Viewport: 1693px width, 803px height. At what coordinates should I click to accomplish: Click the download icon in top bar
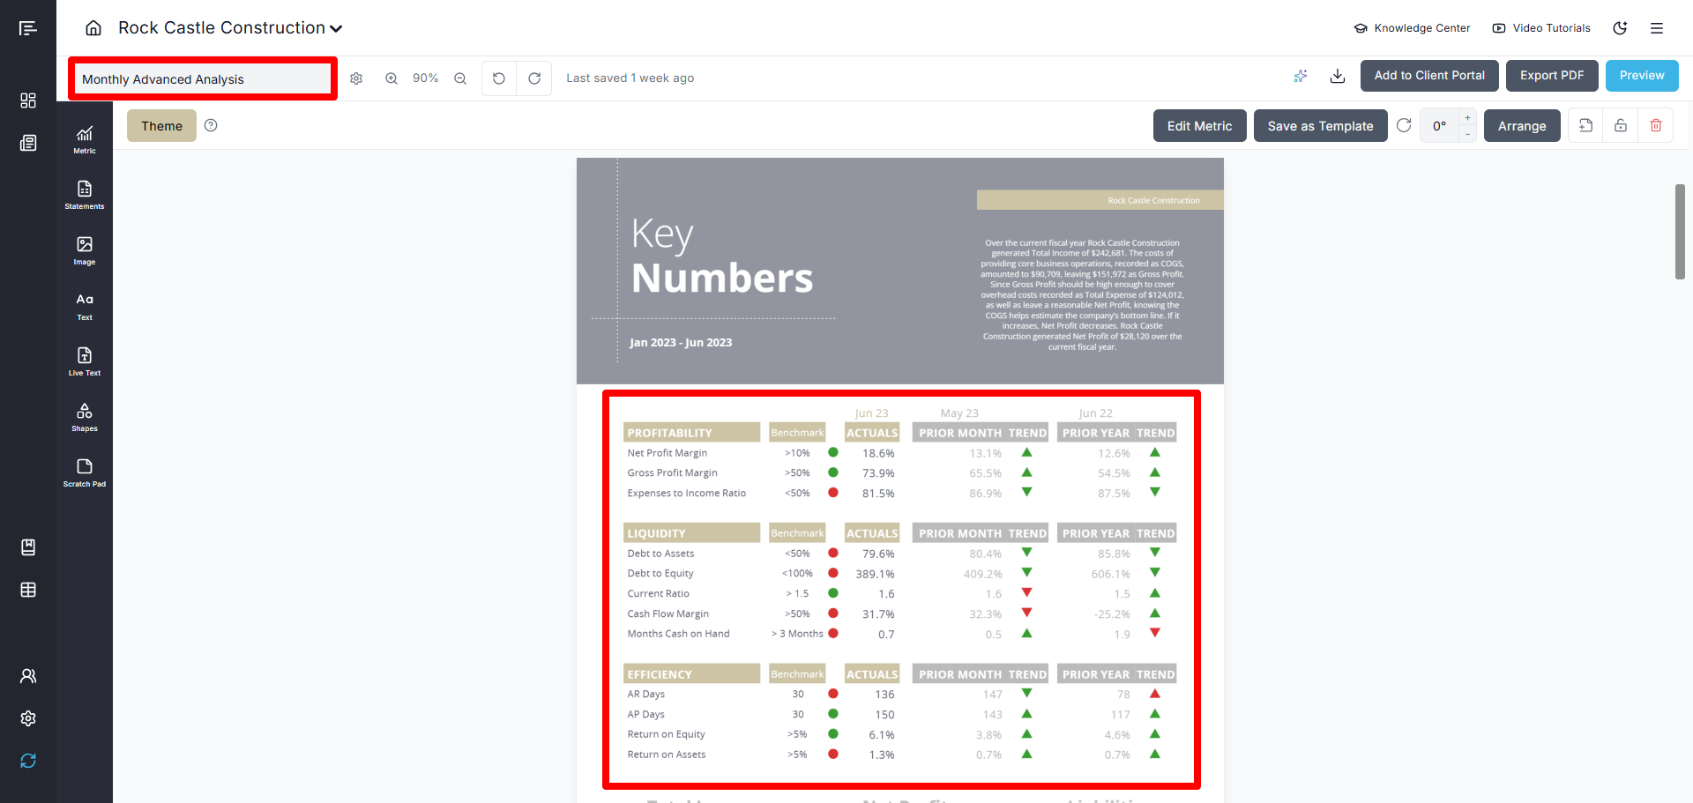click(x=1338, y=76)
